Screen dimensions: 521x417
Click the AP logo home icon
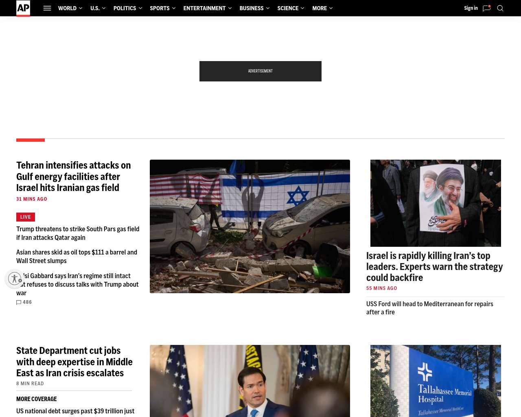(23, 8)
